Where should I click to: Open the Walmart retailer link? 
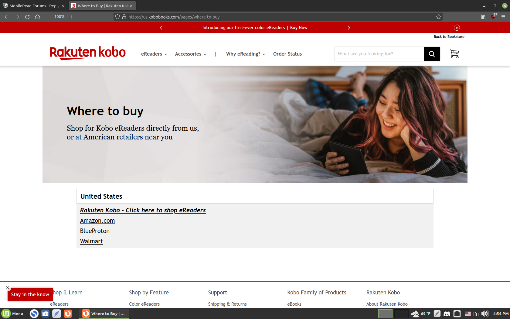pyautogui.click(x=91, y=241)
